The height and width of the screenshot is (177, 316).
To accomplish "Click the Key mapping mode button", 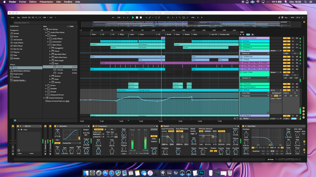I will (x=286, y=17).
